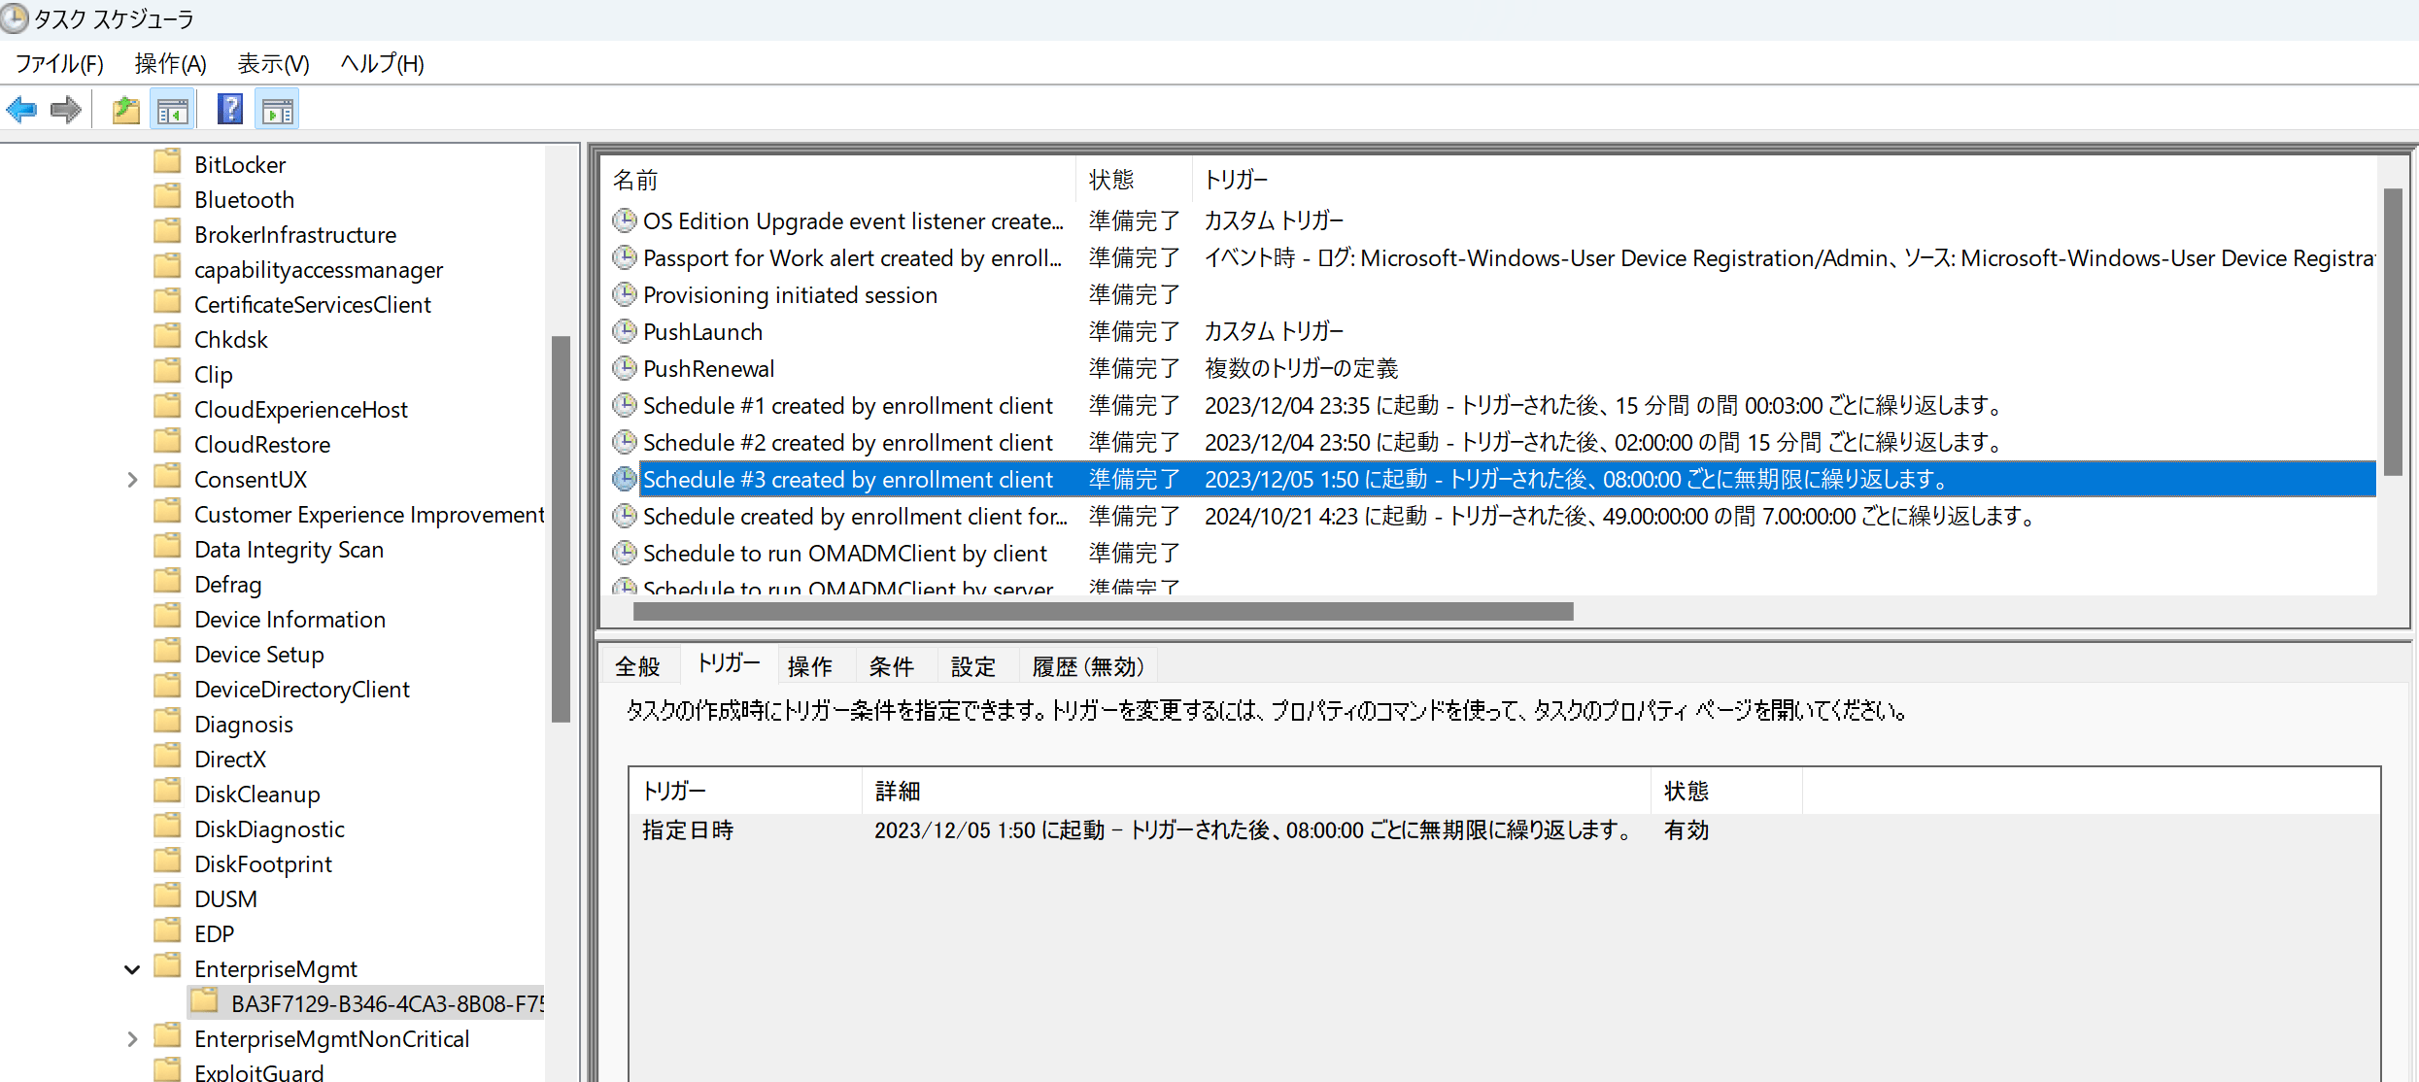
Task: Sort task list by 状態 column header
Action: click(x=1134, y=180)
